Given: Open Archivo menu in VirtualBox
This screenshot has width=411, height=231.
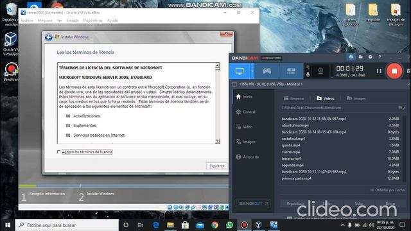Looking at the screenshot, I should [x=27, y=21].
